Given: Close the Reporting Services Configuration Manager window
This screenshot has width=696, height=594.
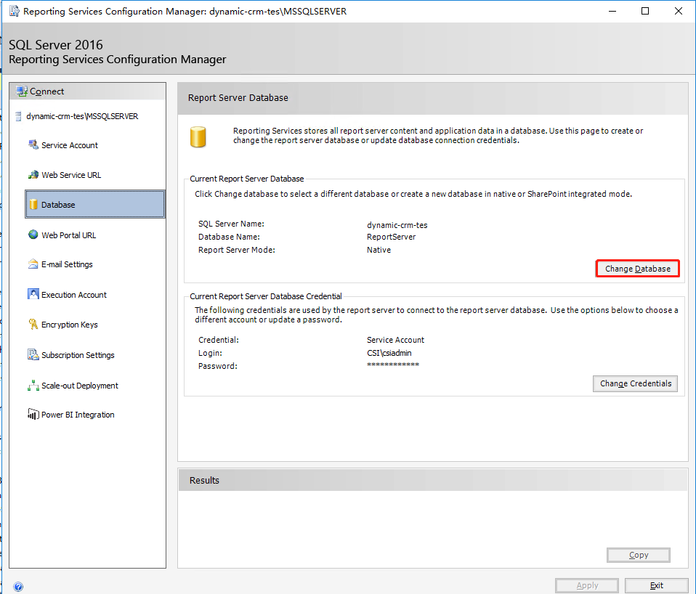Looking at the screenshot, I should click(679, 11).
